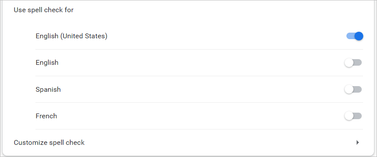Enable Spanish spell check switch
The height and width of the screenshot is (157, 377).
coord(353,90)
